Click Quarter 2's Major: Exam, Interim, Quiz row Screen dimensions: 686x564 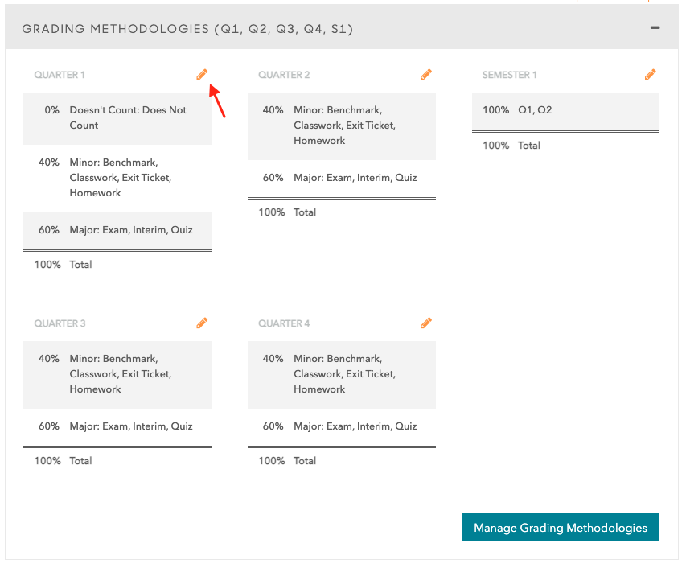[342, 178]
